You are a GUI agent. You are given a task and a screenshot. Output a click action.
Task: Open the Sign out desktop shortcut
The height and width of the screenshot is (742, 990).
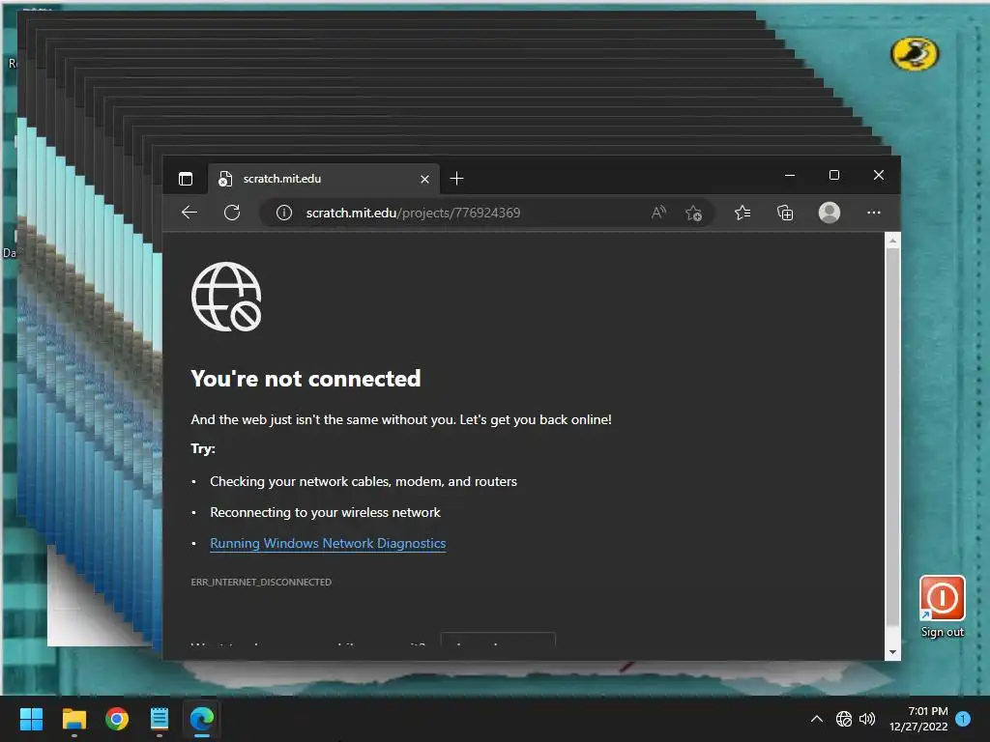(942, 607)
